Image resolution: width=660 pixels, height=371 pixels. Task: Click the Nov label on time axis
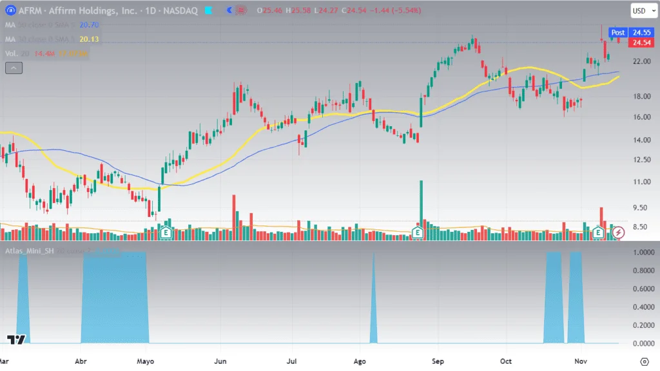click(581, 361)
